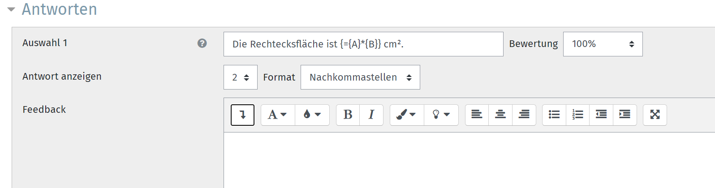Align text to the left
The width and height of the screenshot is (715, 188).
click(477, 115)
